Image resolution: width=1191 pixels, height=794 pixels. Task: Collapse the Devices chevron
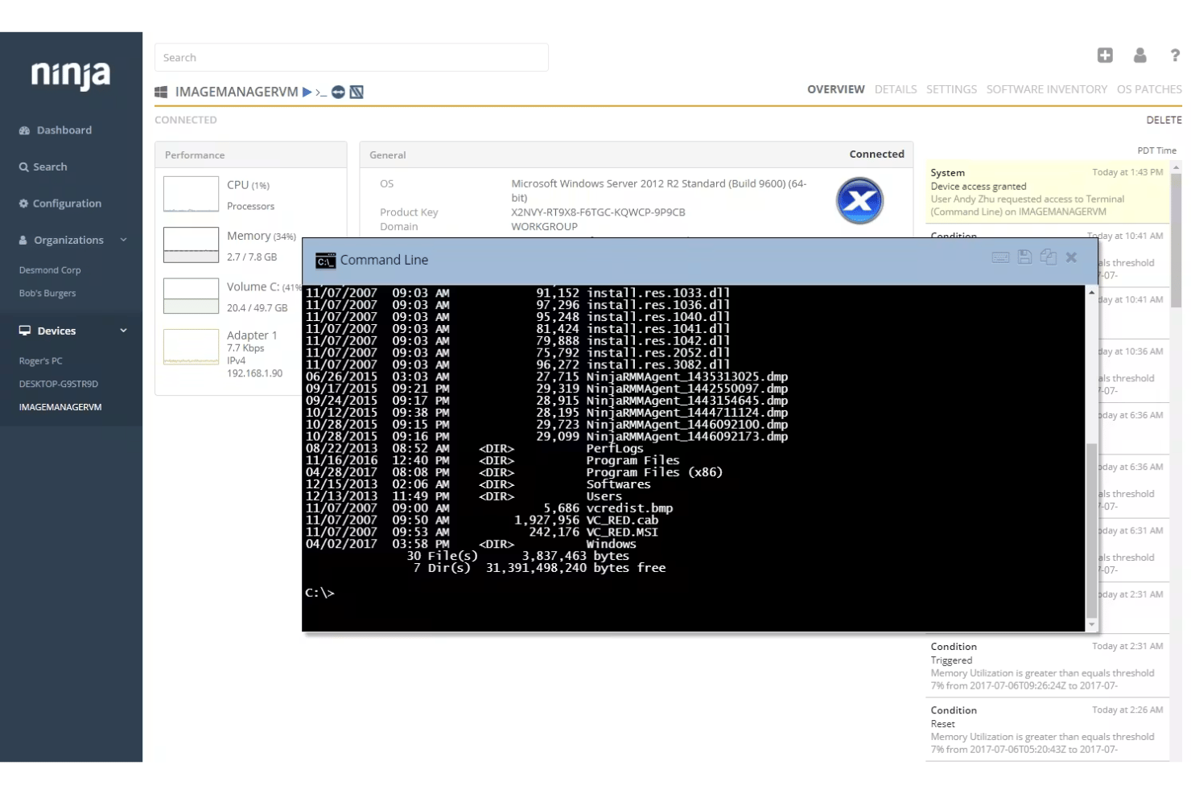(x=124, y=331)
